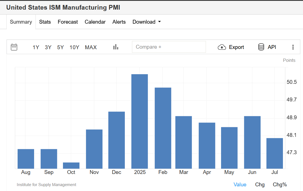
Task: Click the Compare + input field
Action: point(169,47)
